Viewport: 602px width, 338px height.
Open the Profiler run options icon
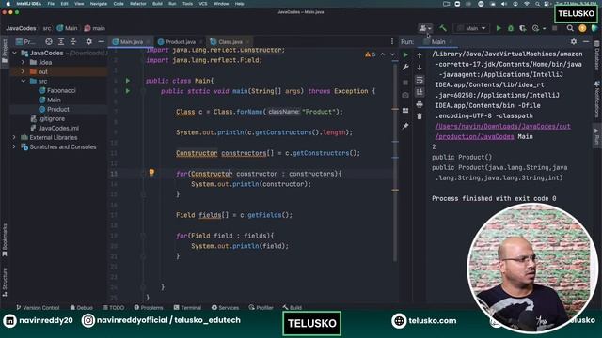(538, 28)
